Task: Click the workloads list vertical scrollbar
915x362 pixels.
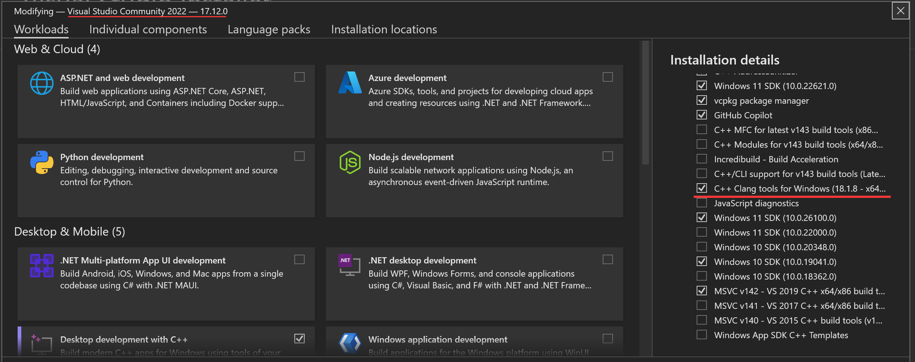Action: point(645,103)
